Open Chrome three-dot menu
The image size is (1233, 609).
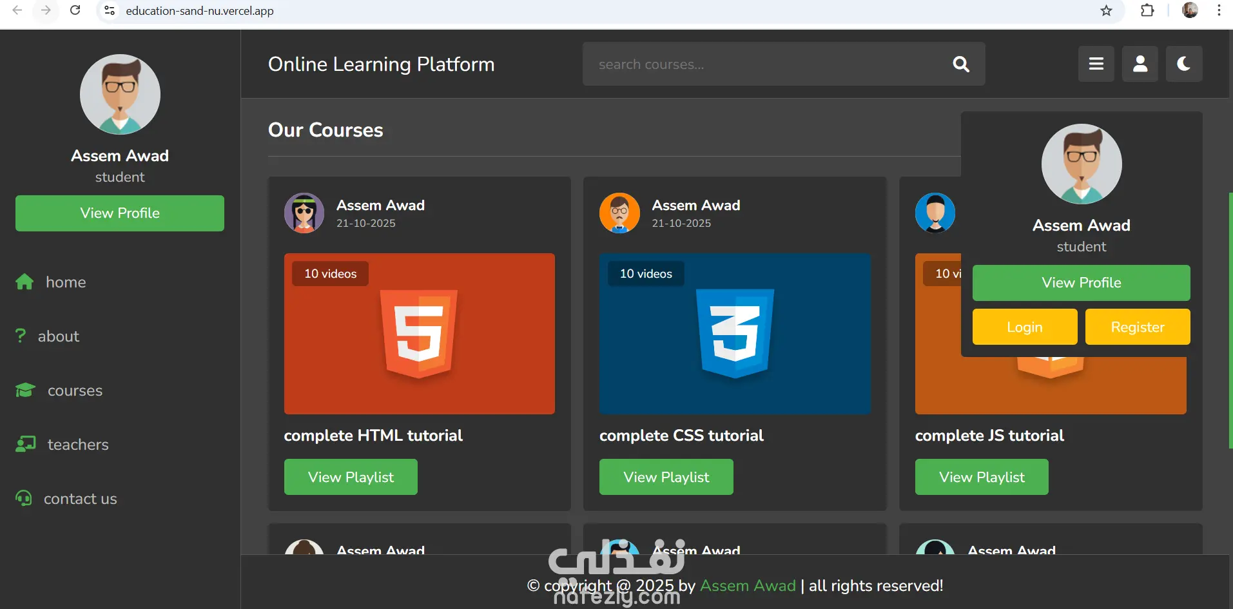tap(1219, 10)
